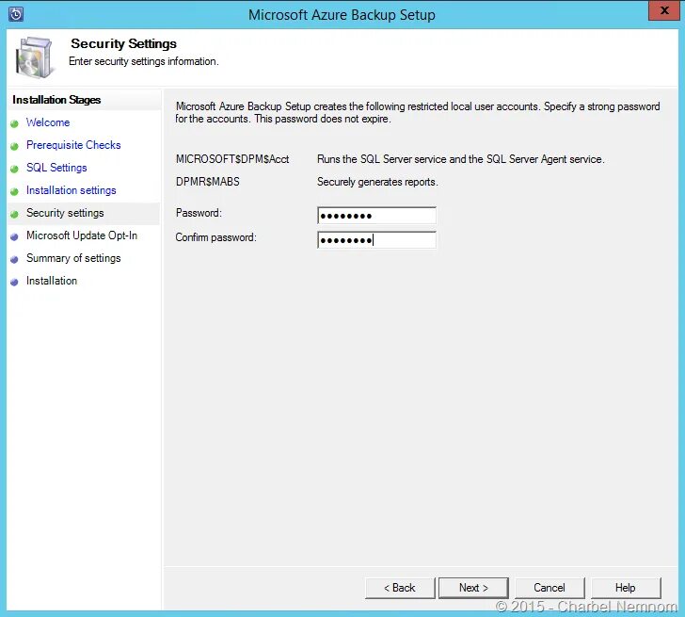Click the MICROSOFT$DPM$Acct account name
This screenshot has height=617, width=685.
click(x=232, y=159)
